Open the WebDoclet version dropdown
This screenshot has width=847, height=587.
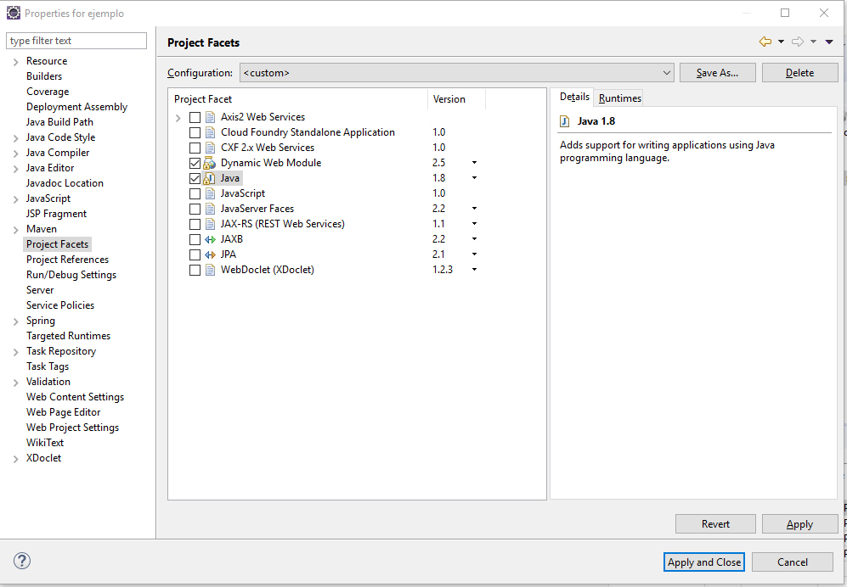point(474,269)
